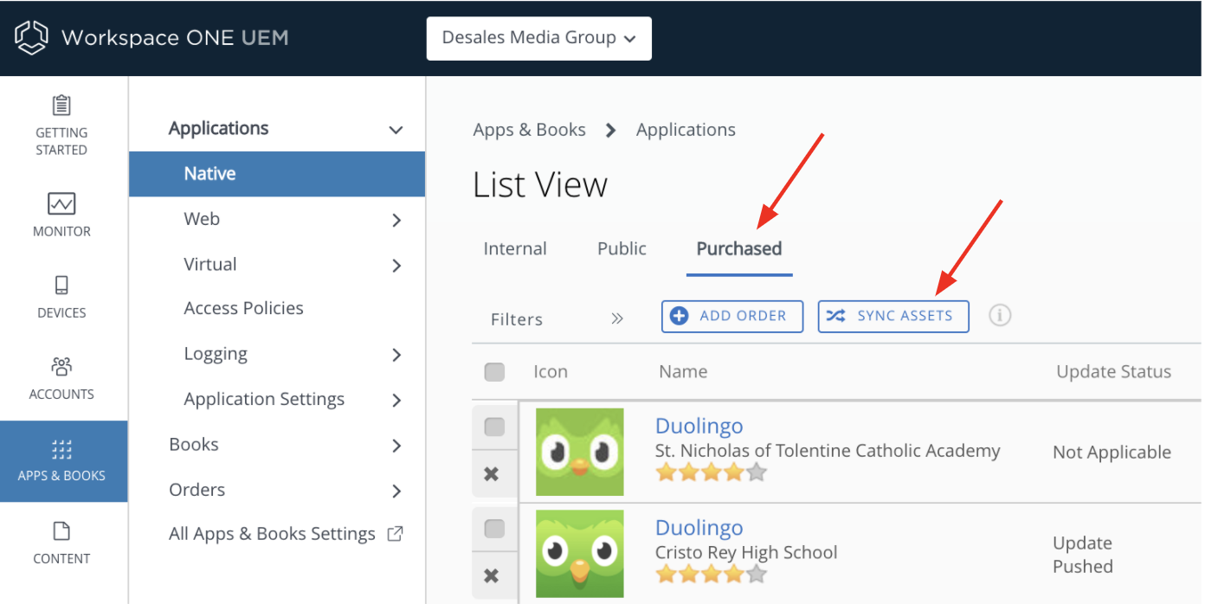Viewport: 1205px width, 604px height.
Task: Check the St. Nicholas Duolingo row checkbox
Action: pos(494,427)
